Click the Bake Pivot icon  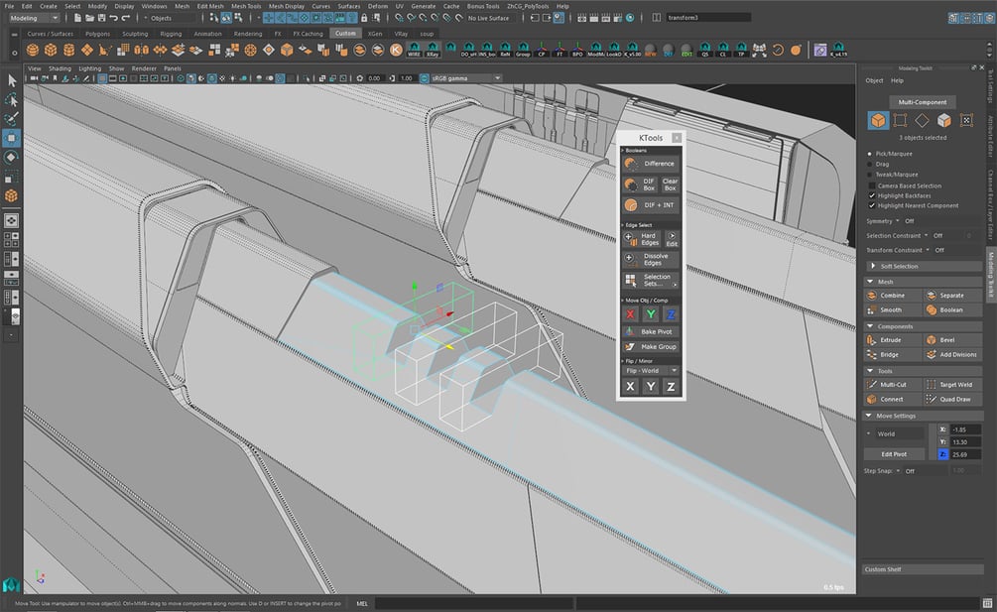[629, 331]
